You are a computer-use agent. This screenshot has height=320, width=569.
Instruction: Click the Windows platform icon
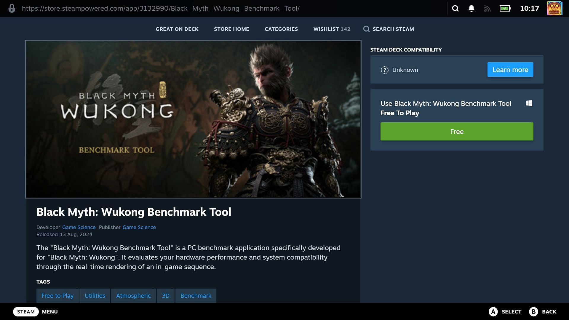(529, 103)
